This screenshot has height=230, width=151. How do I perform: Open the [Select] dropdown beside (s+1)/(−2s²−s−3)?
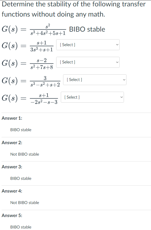click(92, 97)
